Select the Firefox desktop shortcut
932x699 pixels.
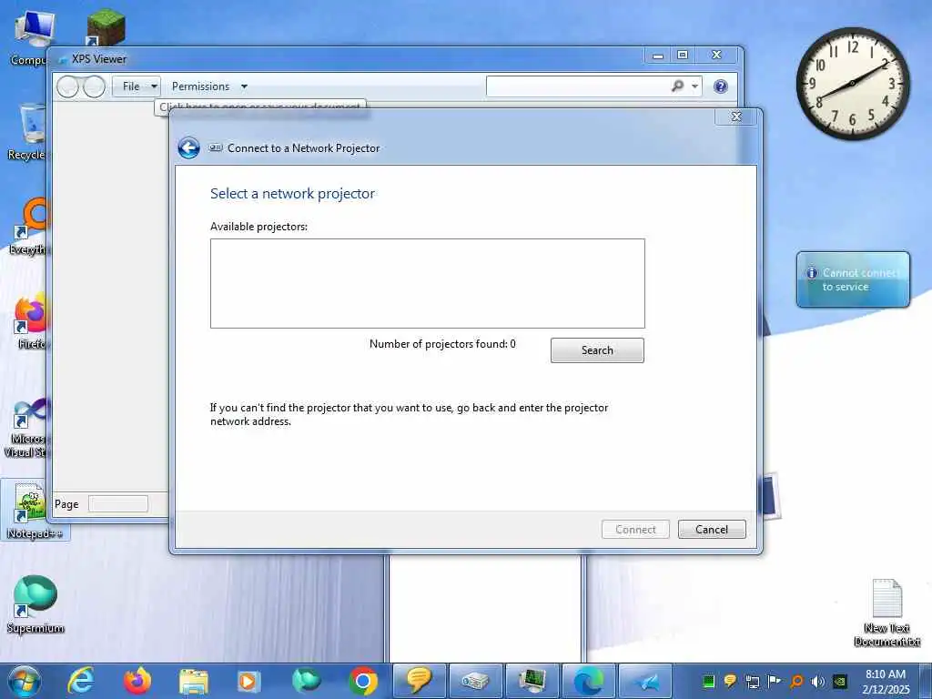[31, 321]
